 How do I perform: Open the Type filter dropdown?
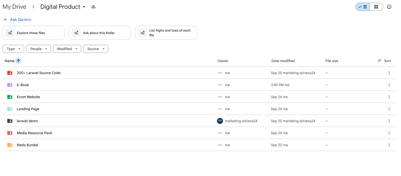(x=13, y=49)
